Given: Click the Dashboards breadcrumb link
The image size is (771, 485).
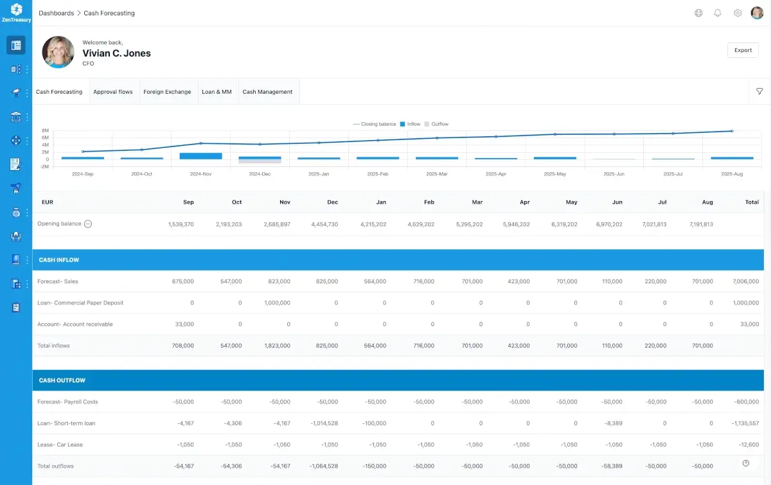Looking at the screenshot, I should click(x=56, y=13).
